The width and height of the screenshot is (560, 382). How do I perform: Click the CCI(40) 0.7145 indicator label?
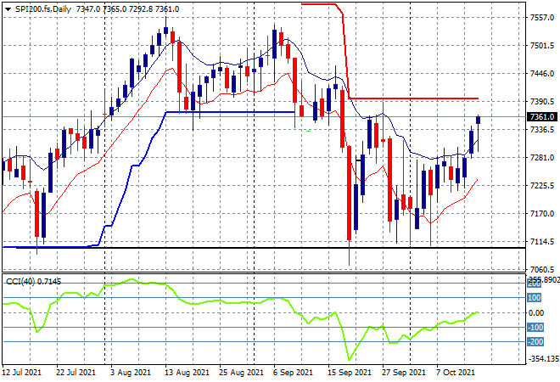33,282
